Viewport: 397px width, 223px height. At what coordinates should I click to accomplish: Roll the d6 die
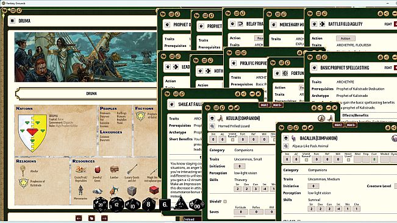tap(165, 204)
